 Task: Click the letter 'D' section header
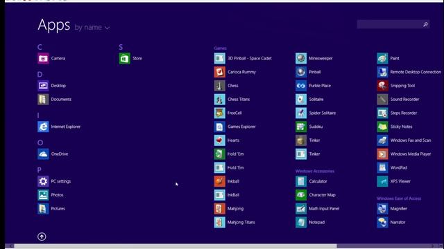(40, 75)
